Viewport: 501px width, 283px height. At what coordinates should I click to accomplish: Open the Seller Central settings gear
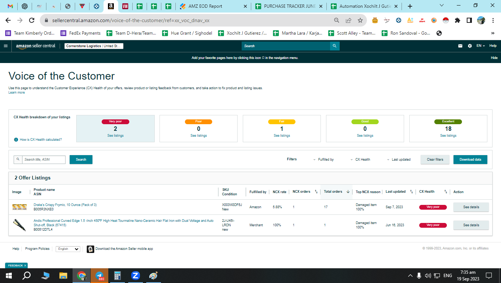470,46
